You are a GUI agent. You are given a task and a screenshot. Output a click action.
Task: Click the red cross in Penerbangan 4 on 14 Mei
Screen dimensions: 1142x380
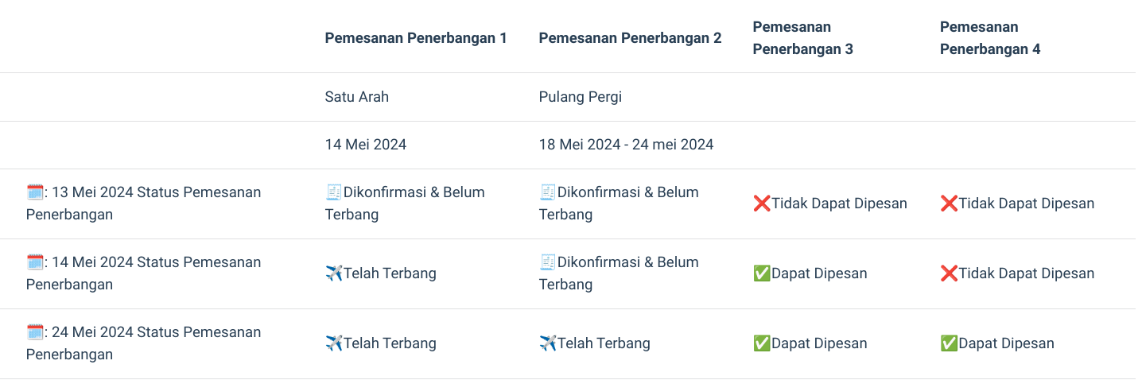pyautogui.click(x=949, y=273)
